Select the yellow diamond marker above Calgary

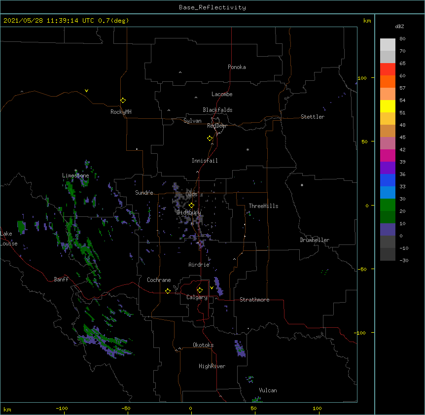pos(200,290)
